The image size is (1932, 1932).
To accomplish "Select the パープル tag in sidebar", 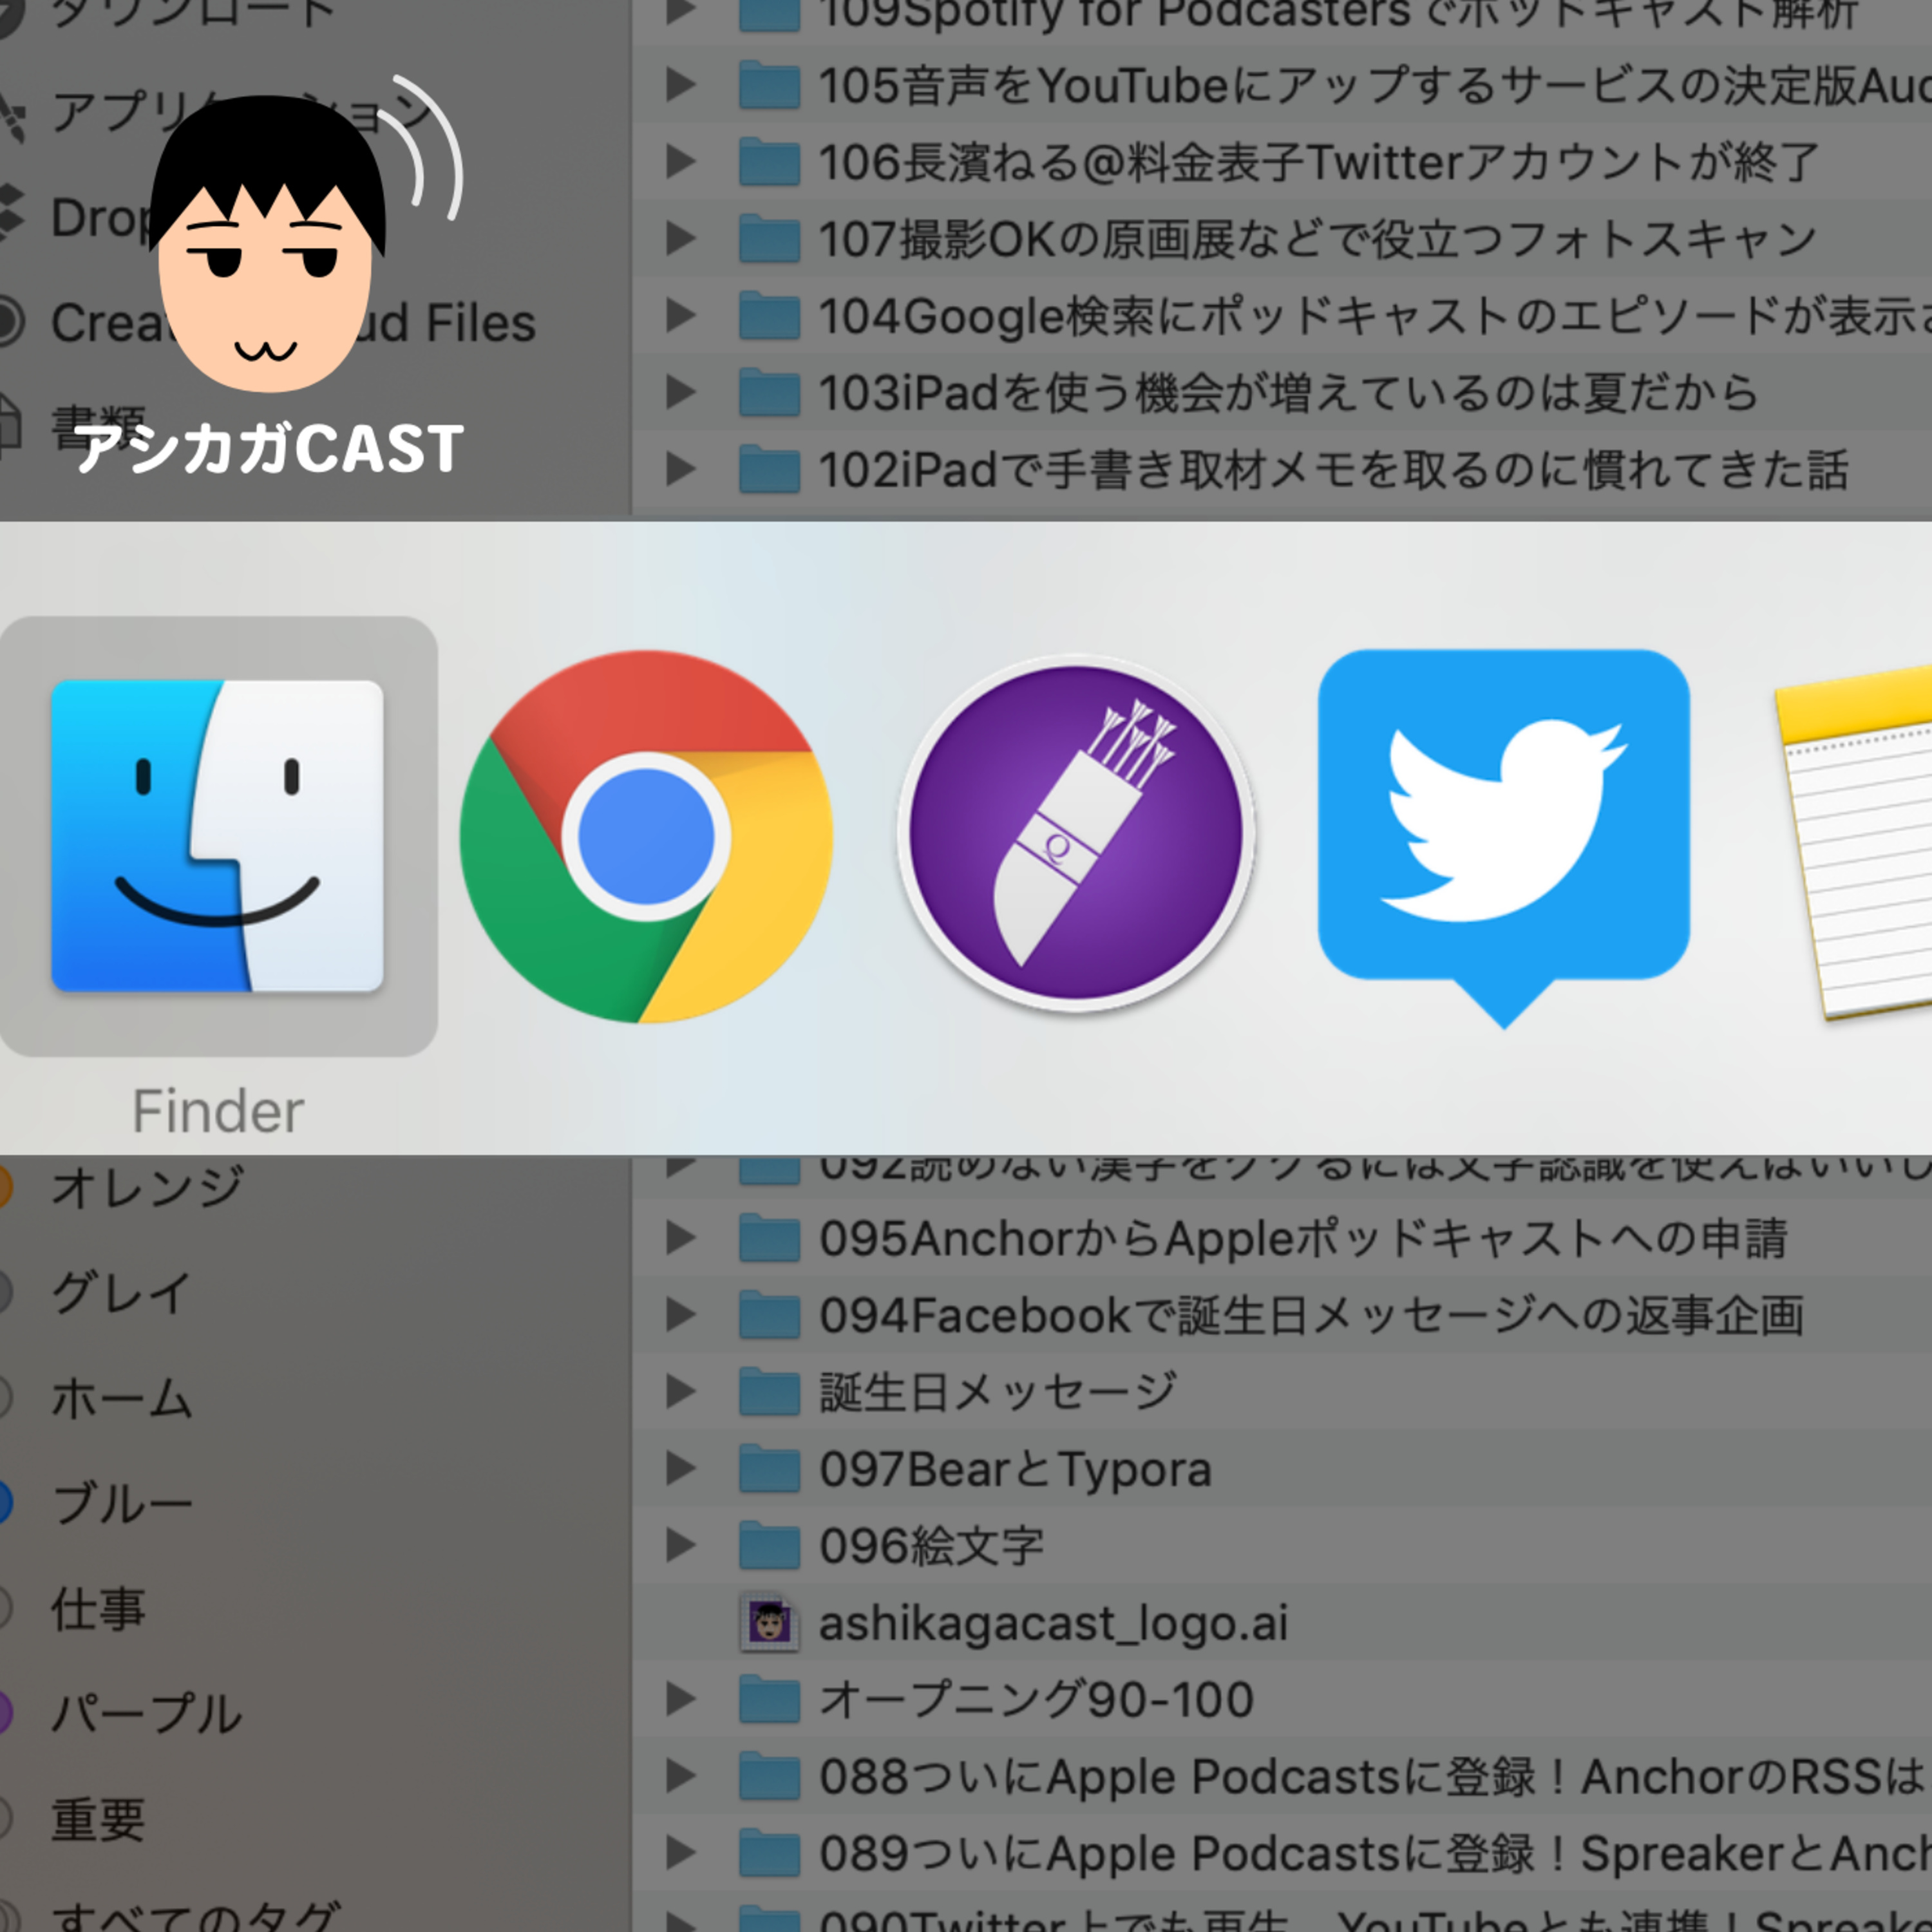I will point(146,1713).
